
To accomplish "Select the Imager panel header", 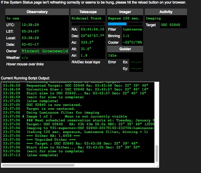I will [125, 12].
